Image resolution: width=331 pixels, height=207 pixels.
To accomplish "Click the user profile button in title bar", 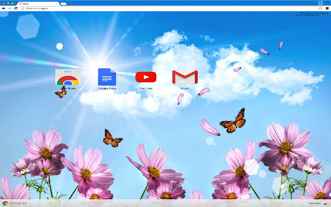I will tap(320, 3).
